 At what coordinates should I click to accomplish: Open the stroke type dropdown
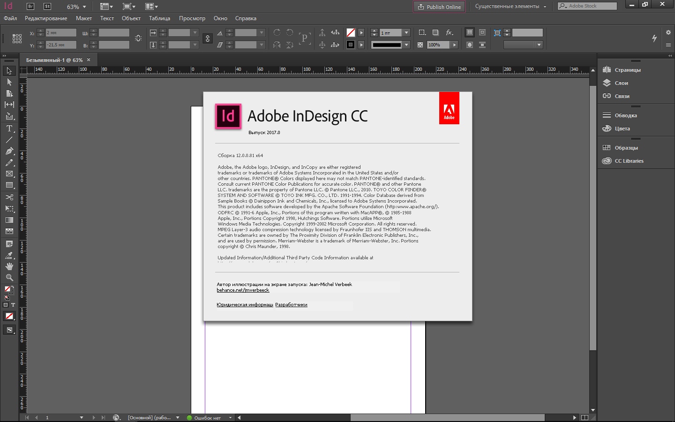(406, 45)
